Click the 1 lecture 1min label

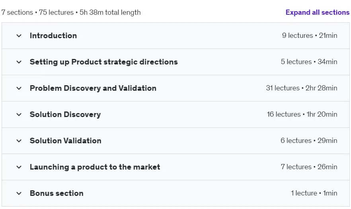pyautogui.click(x=314, y=193)
